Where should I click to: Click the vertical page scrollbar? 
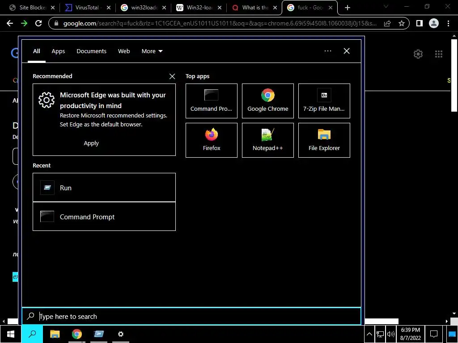pos(454,76)
